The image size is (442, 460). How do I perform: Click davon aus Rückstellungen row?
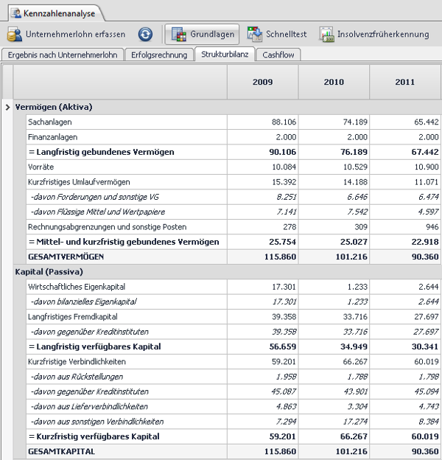(234, 377)
